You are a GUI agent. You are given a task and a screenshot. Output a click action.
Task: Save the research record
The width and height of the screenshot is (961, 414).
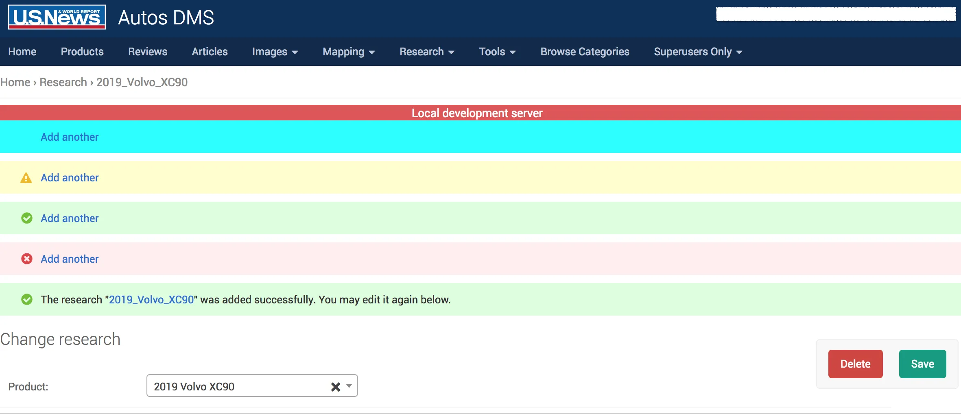(x=922, y=364)
